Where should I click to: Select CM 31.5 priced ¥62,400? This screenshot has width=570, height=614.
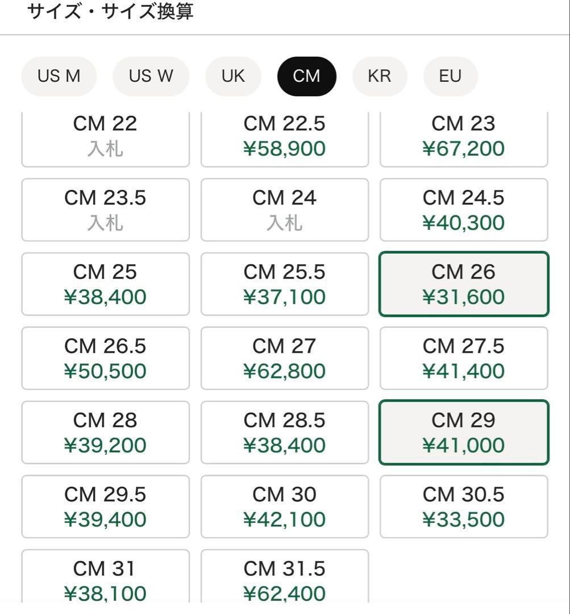click(x=284, y=579)
